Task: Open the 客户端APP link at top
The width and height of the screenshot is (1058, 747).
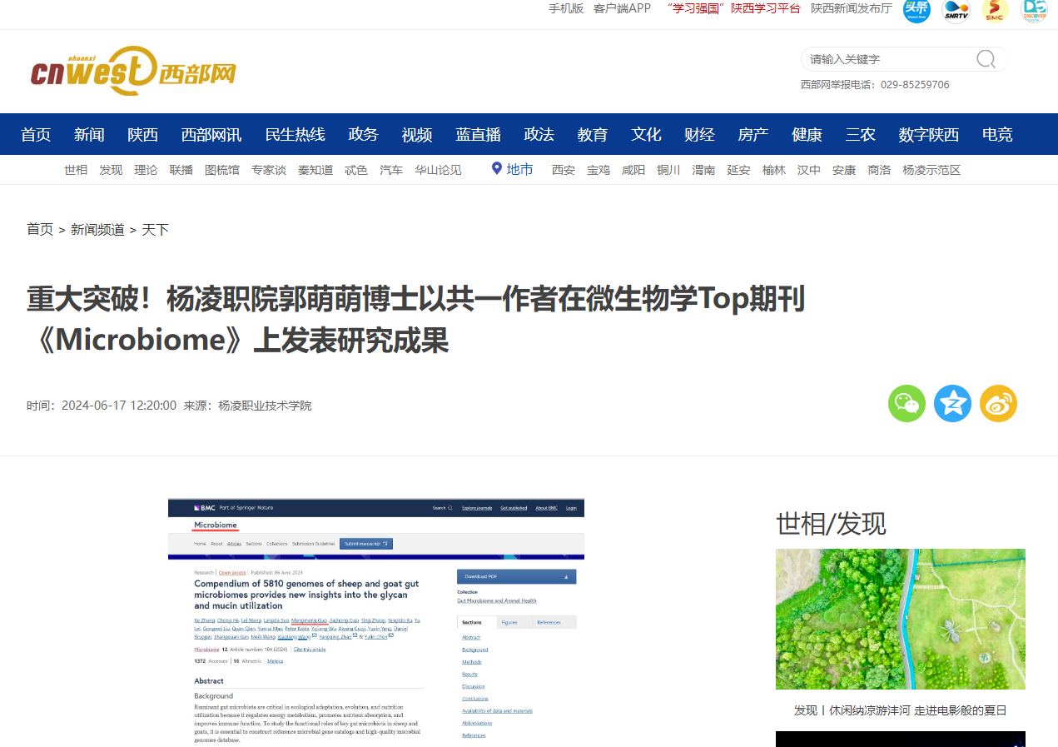Action: [x=622, y=8]
